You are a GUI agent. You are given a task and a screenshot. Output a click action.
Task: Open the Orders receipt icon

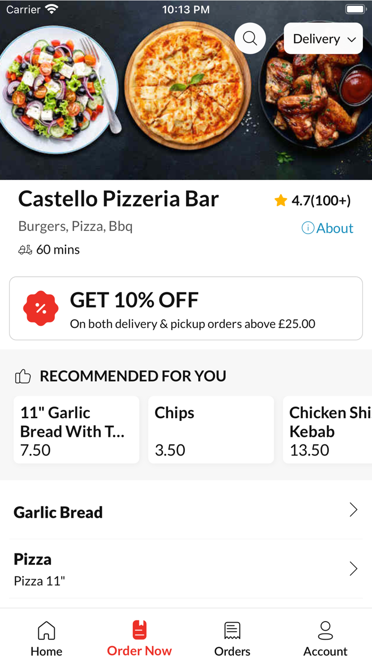pyautogui.click(x=232, y=630)
